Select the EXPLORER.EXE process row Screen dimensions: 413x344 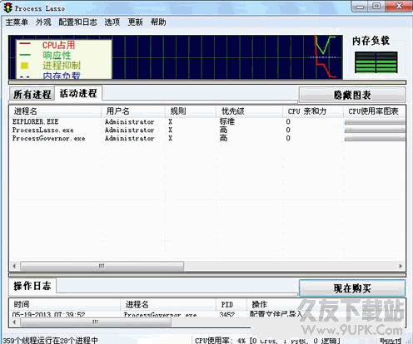(x=207, y=121)
